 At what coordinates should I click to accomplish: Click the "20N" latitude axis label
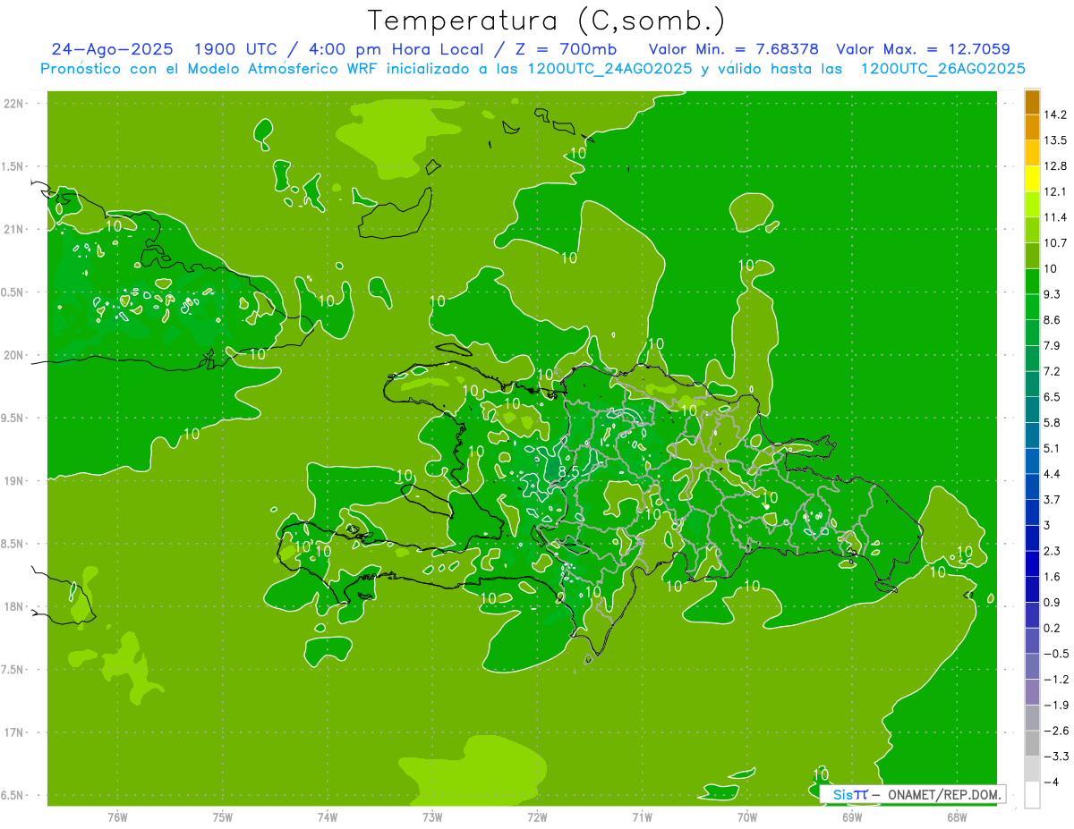[x=13, y=355]
